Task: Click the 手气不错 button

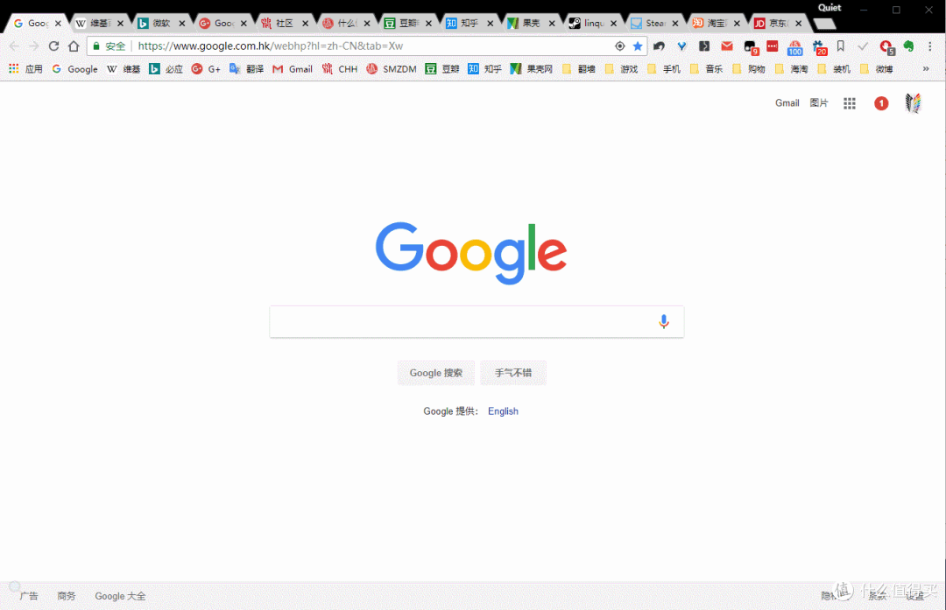Action: [513, 373]
